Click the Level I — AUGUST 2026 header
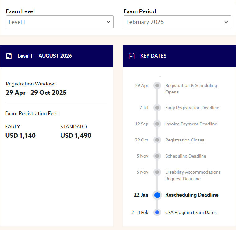Screen dimensions: 236x230 point(44,56)
